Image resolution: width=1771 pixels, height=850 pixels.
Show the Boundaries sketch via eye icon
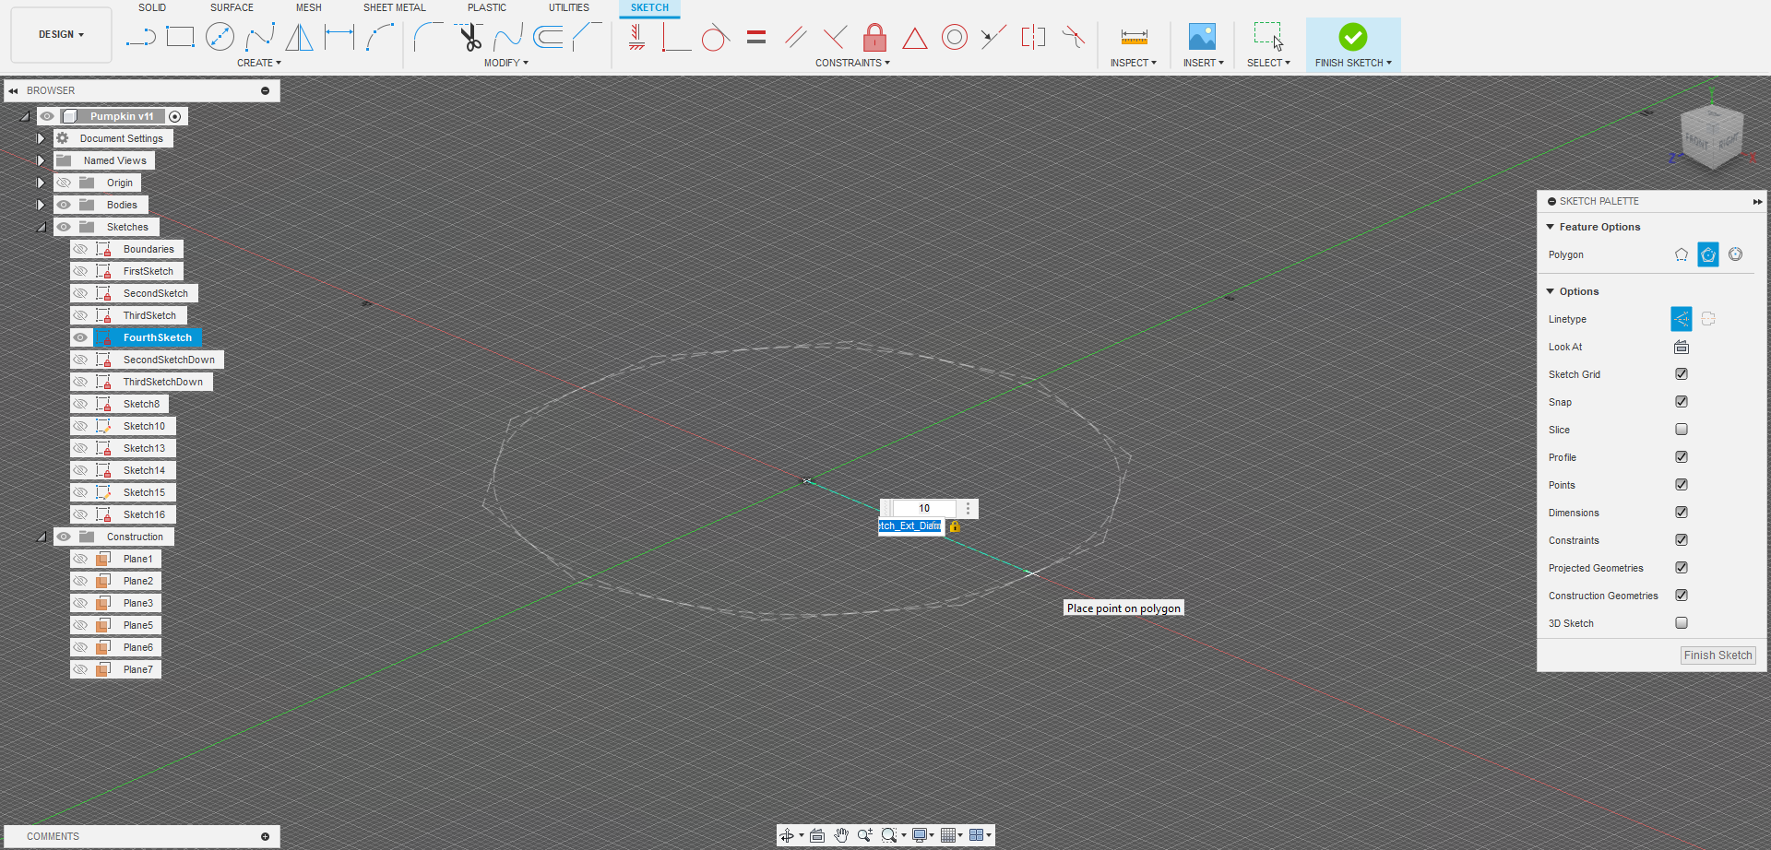coord(80,249)
